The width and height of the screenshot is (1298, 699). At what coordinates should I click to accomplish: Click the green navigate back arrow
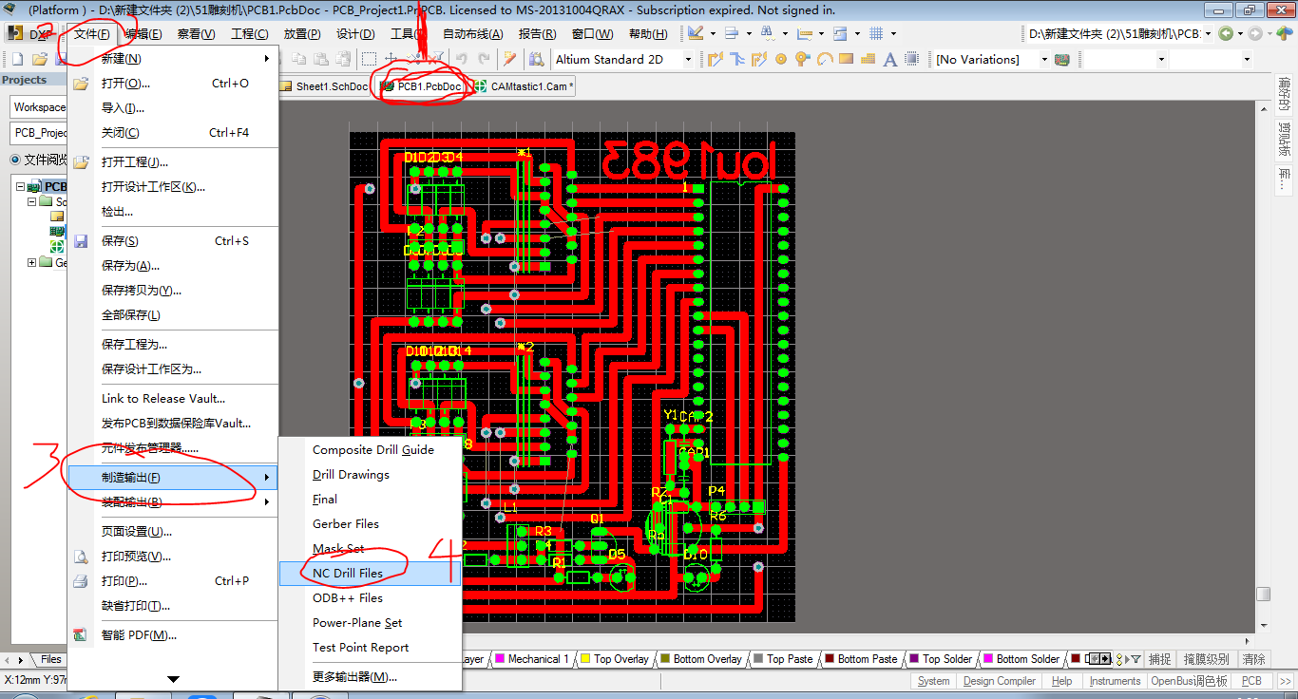click(1226, 33)
